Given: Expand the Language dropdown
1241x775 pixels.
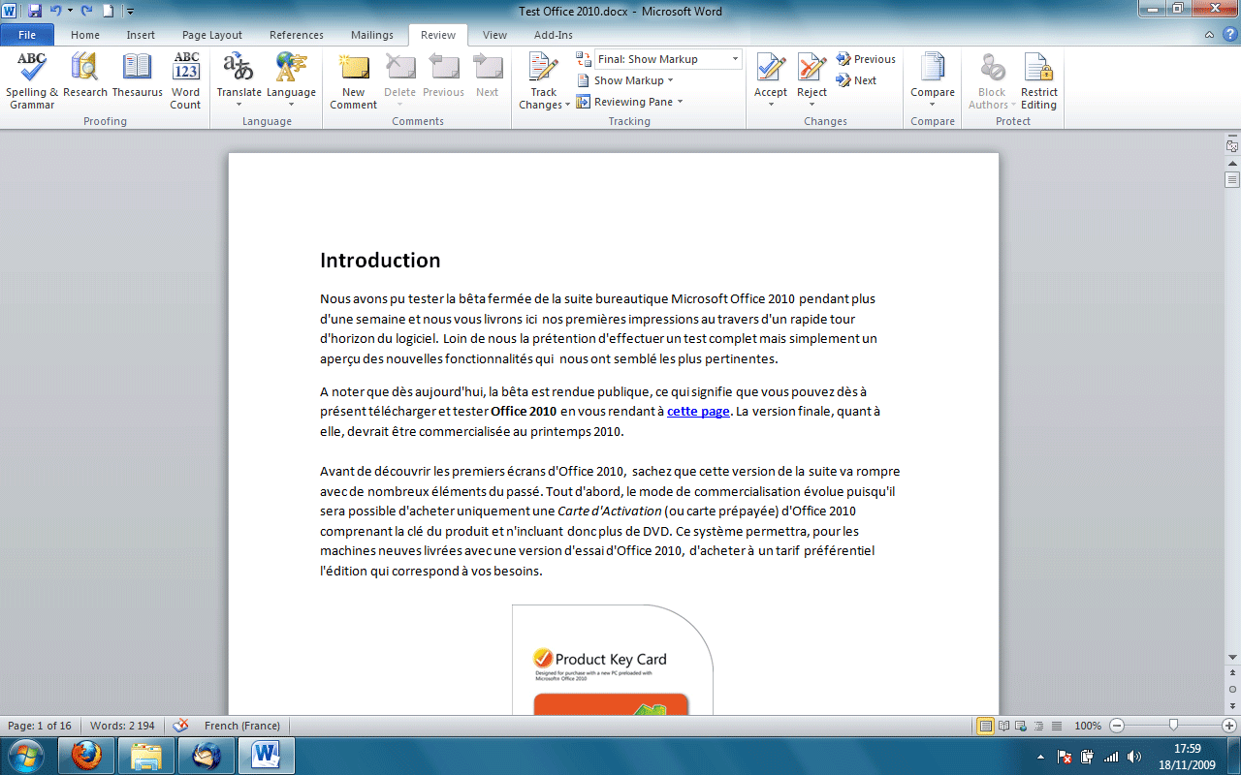Looking at the screenshot, I should pos(291,105).
